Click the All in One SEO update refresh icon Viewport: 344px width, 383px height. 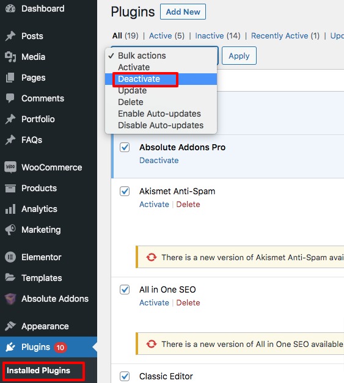pos(152,344)
